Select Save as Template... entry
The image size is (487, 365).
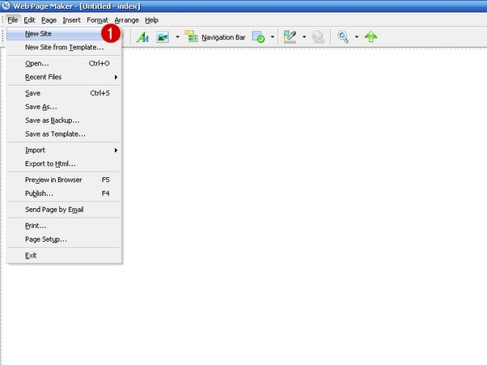click(x=64, y=134)
